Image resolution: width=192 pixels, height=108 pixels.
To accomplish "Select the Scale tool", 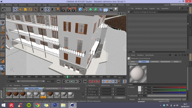I will 25,9.
